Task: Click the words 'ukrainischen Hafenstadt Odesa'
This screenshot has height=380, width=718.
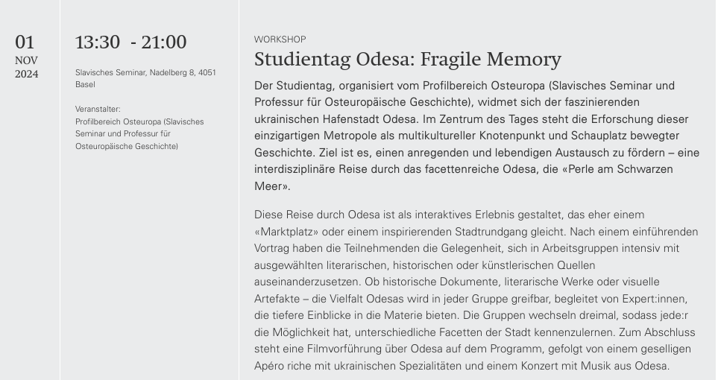Action: [334, 118]
